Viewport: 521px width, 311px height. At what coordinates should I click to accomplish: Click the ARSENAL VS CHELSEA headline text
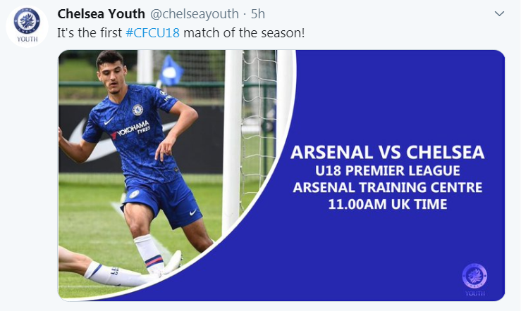pos(388,152)
